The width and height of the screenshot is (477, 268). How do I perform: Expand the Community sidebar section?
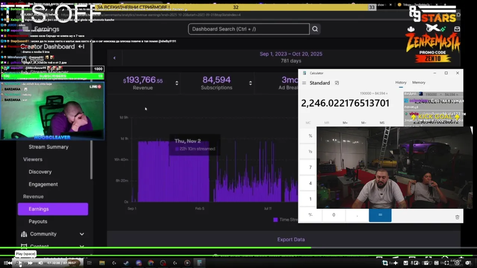pyautogui.click(x=82, y=234)
